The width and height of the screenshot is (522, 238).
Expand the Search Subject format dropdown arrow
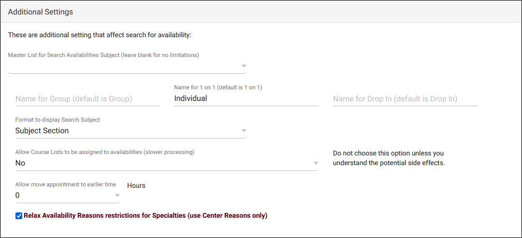coord(244,131)
